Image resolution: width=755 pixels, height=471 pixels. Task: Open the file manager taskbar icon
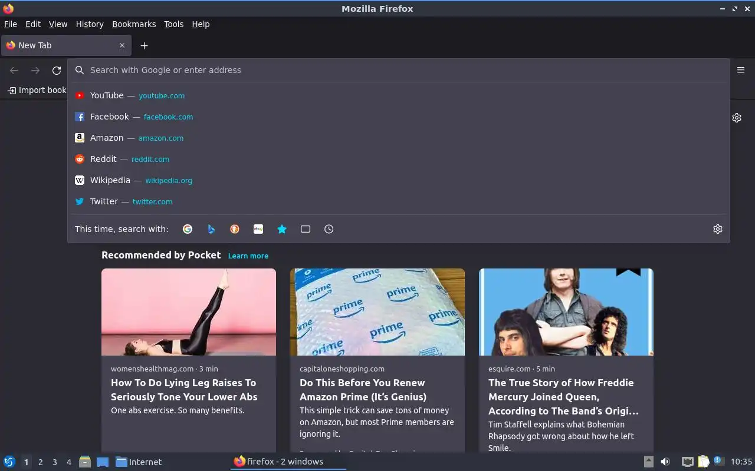(85, 462)
